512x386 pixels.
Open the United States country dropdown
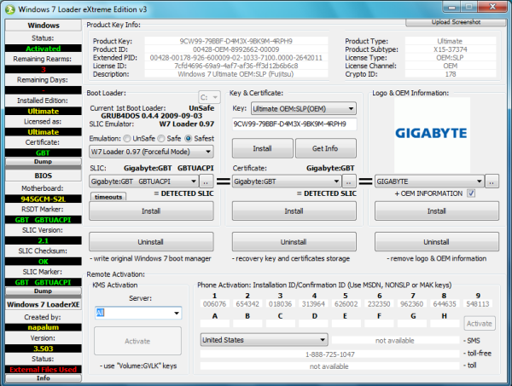coord(253,339)
